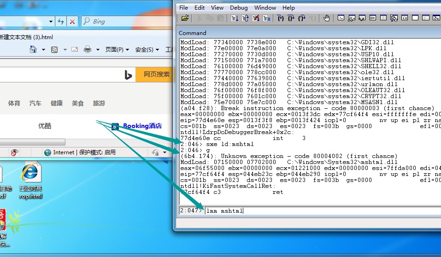Open source file with WinDbg toolbar folder icon

point(185,18)
